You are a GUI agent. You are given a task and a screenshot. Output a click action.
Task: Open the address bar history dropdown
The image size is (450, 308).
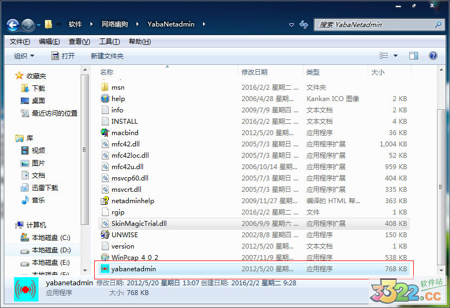291,25
